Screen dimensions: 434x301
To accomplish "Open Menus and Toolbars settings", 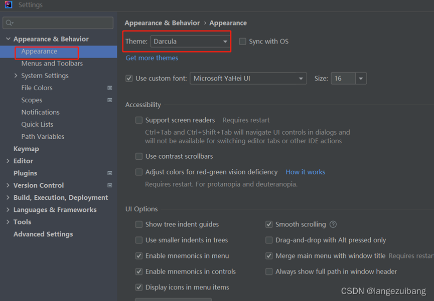I will pyautogui.click(x=52, y=64).
